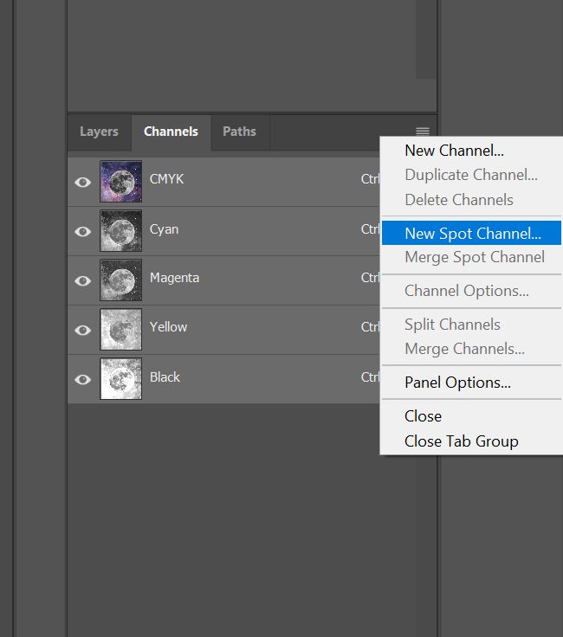The image size is (563, 637).
Task: Click the scrollbar in the upper panel
Action: pyautogui.click(x=425, y=39)
